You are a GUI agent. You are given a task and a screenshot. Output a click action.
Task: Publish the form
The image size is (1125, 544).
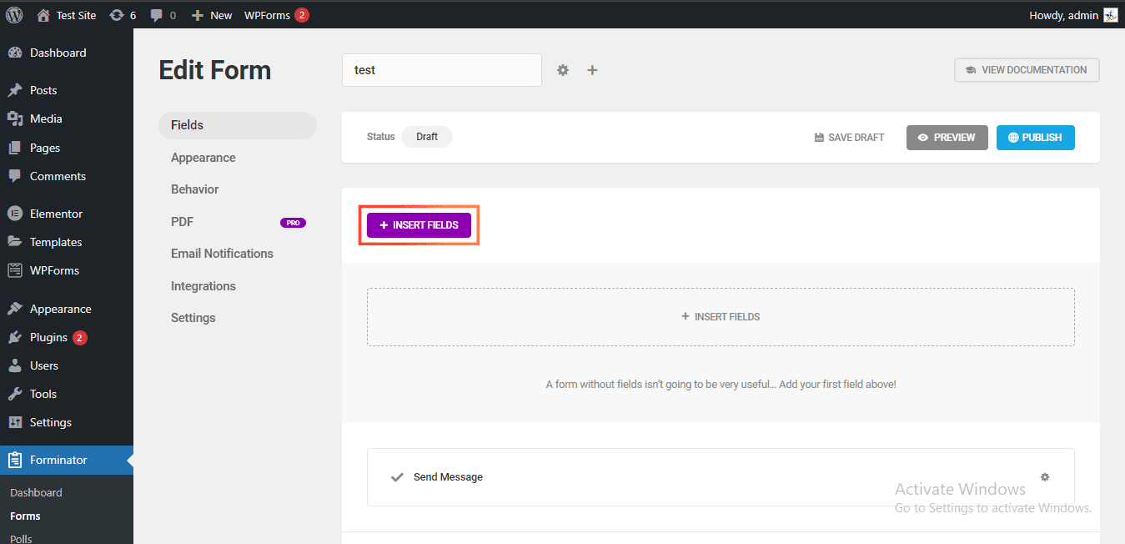click(1035, 137)
